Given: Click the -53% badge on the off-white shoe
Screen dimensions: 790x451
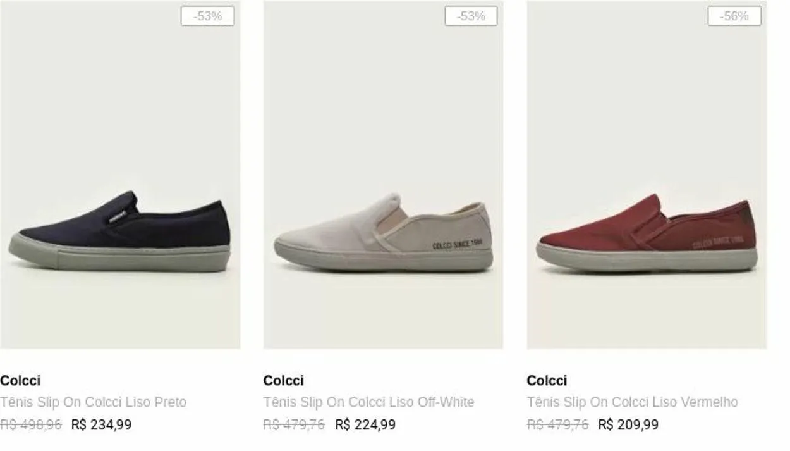Looking at the screenshot, I should pos(471,16).
